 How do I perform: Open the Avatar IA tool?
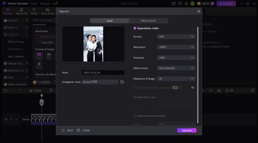pos(21,11)
